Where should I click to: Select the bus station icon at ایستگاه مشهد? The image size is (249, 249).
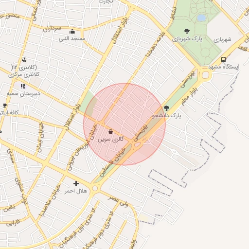(x=224, y=59)
